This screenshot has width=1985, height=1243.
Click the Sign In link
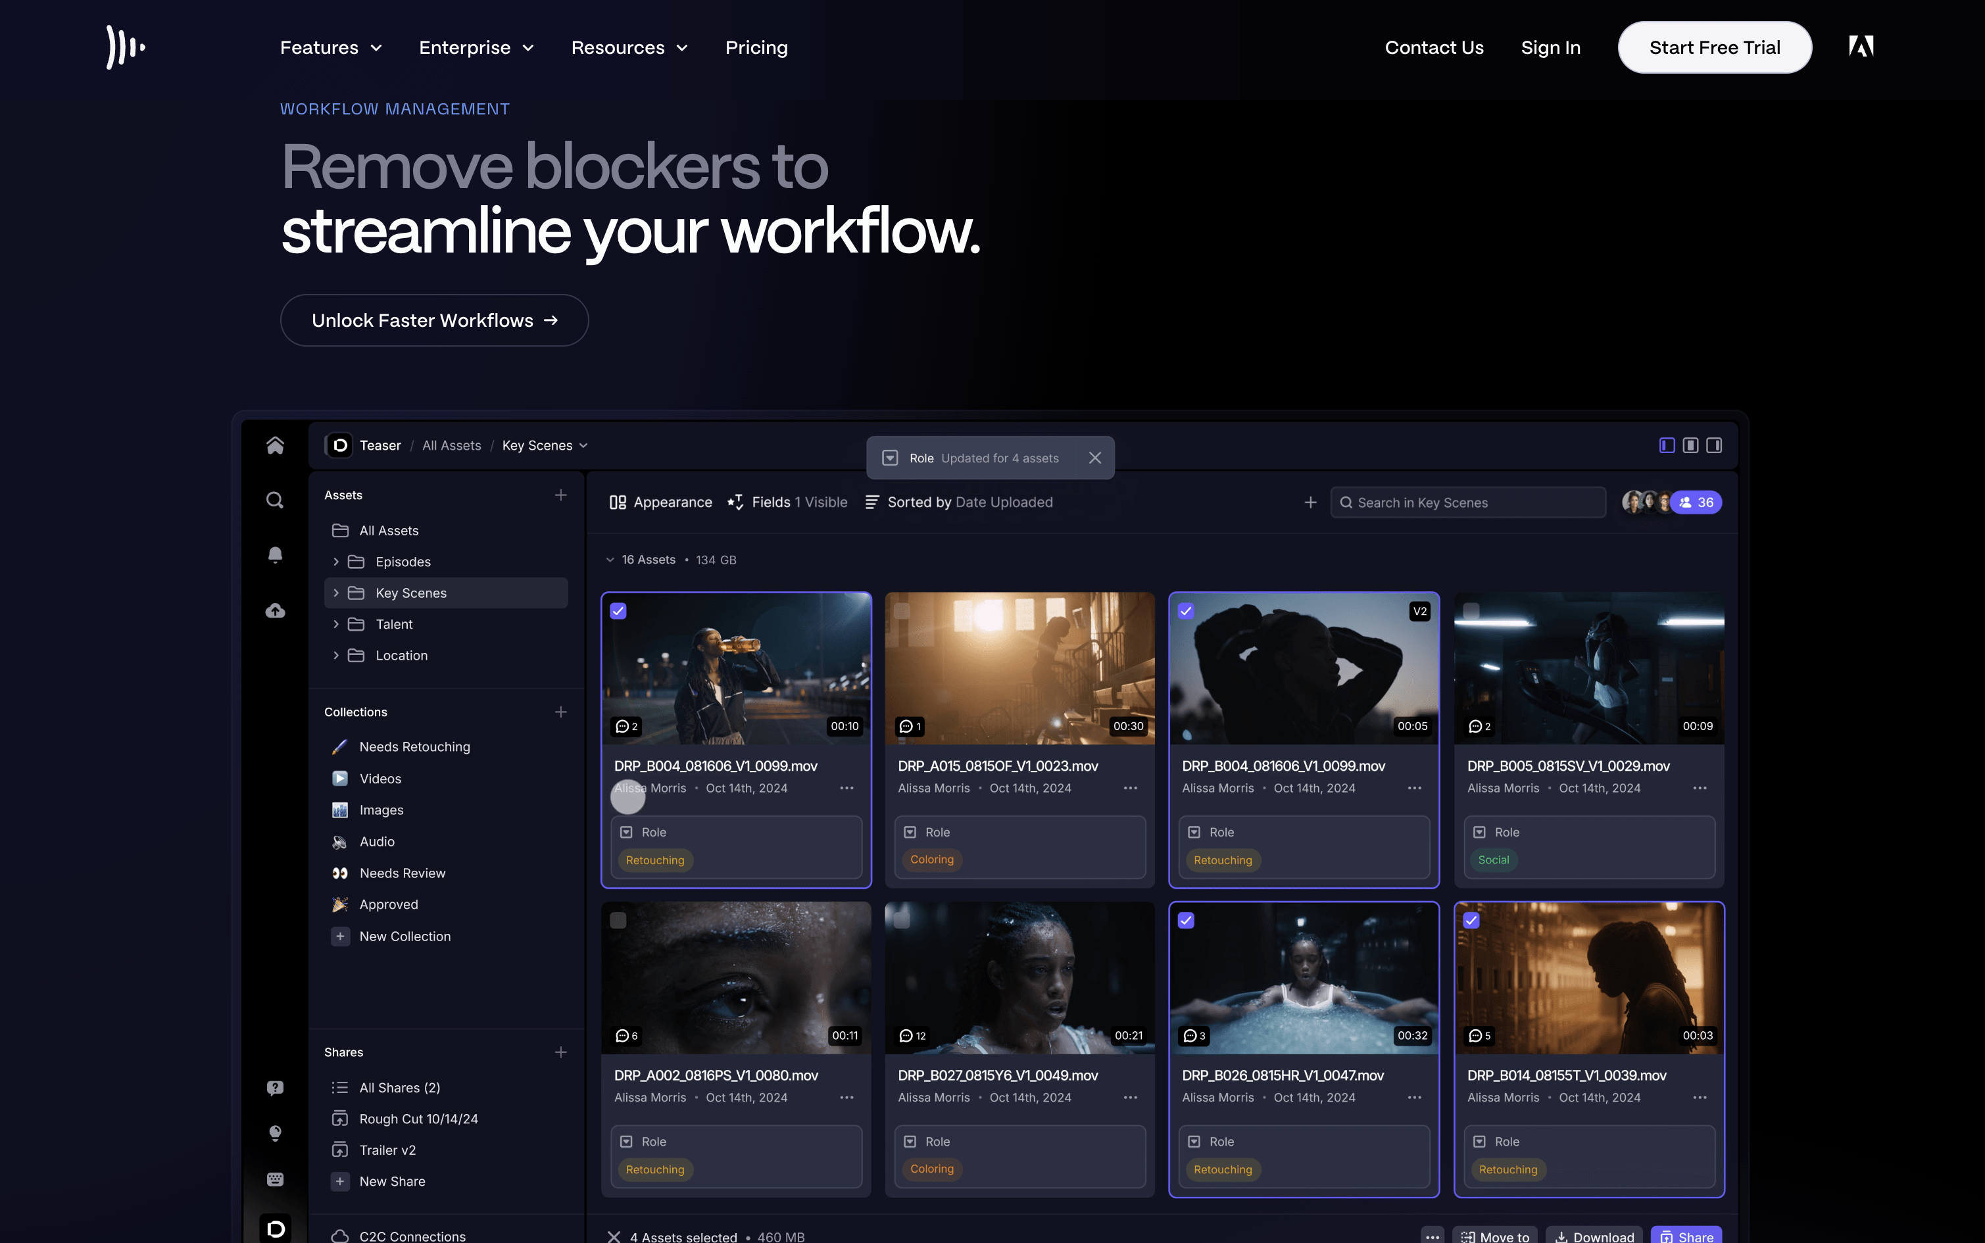[1550, 47]
